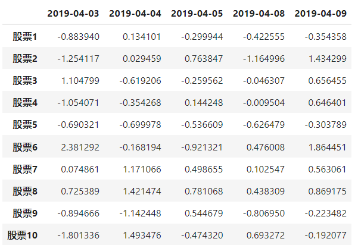Click the 2019-04-03 column header
The height and width of the screenshot is (245, 358).
click(73, 14)
